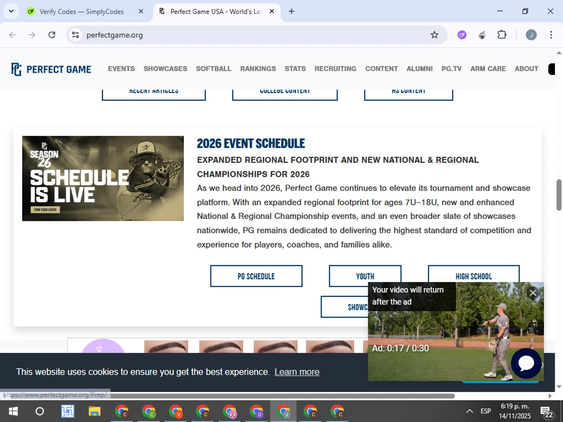Click the HIGH SCHOOL button

pos(474,274)
